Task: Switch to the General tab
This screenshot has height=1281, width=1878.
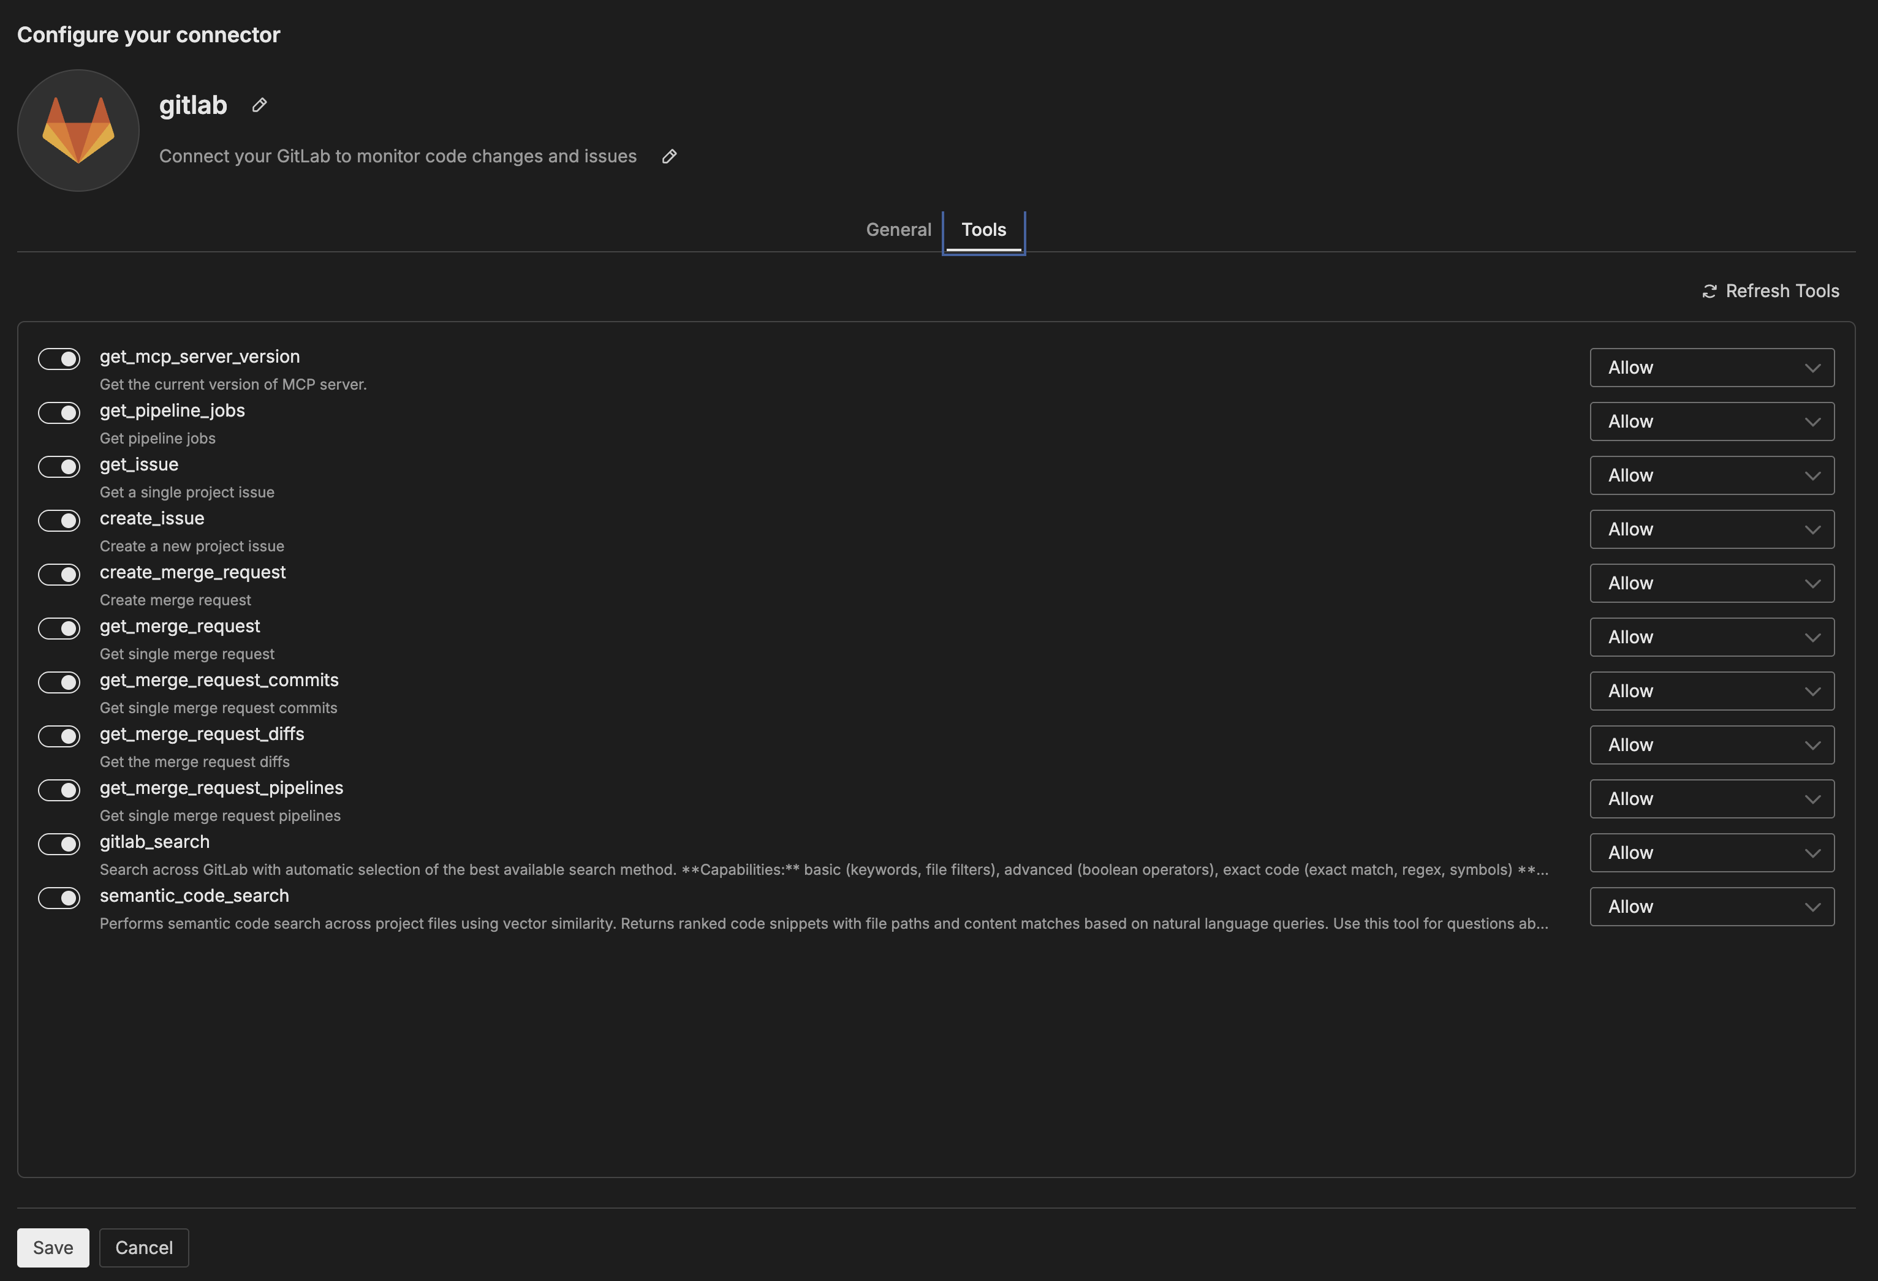Action: click(x=899, y=230)
